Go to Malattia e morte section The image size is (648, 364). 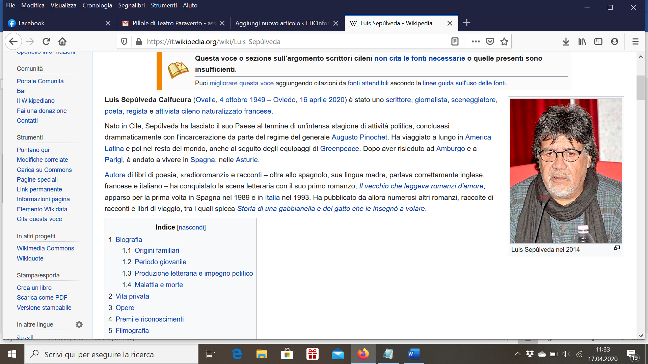(x=159, y=285)
